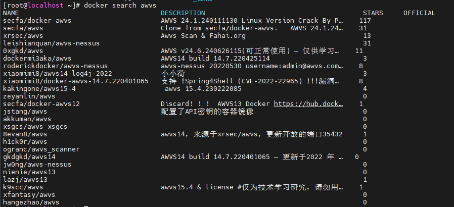
Task: Click the hangezhao/awvs image name
Action: point(31,202)
